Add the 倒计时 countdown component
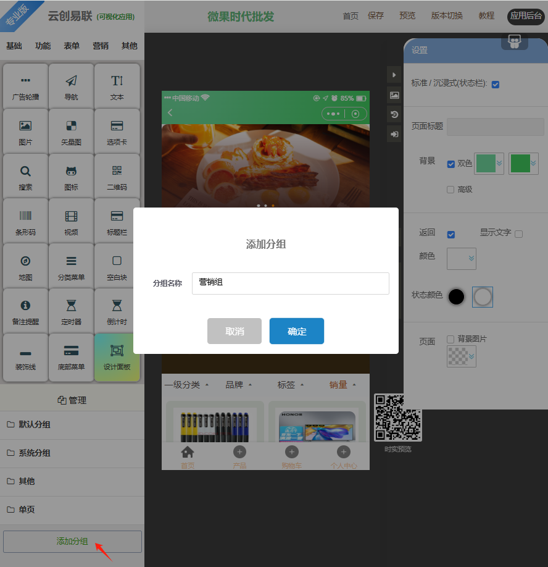The height and width of the screenshot is (567, 548). tap(117, 312)
